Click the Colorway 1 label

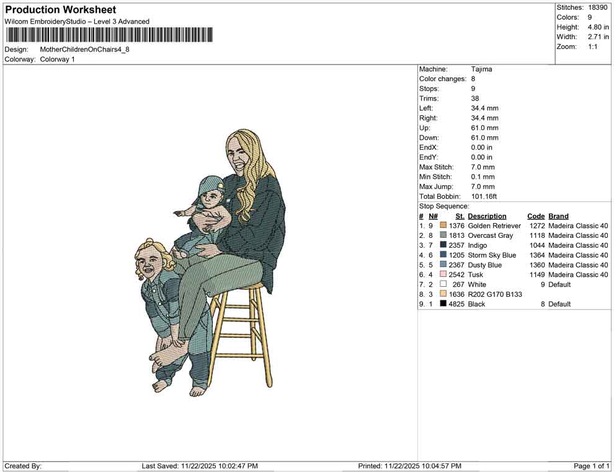point(57,59)
